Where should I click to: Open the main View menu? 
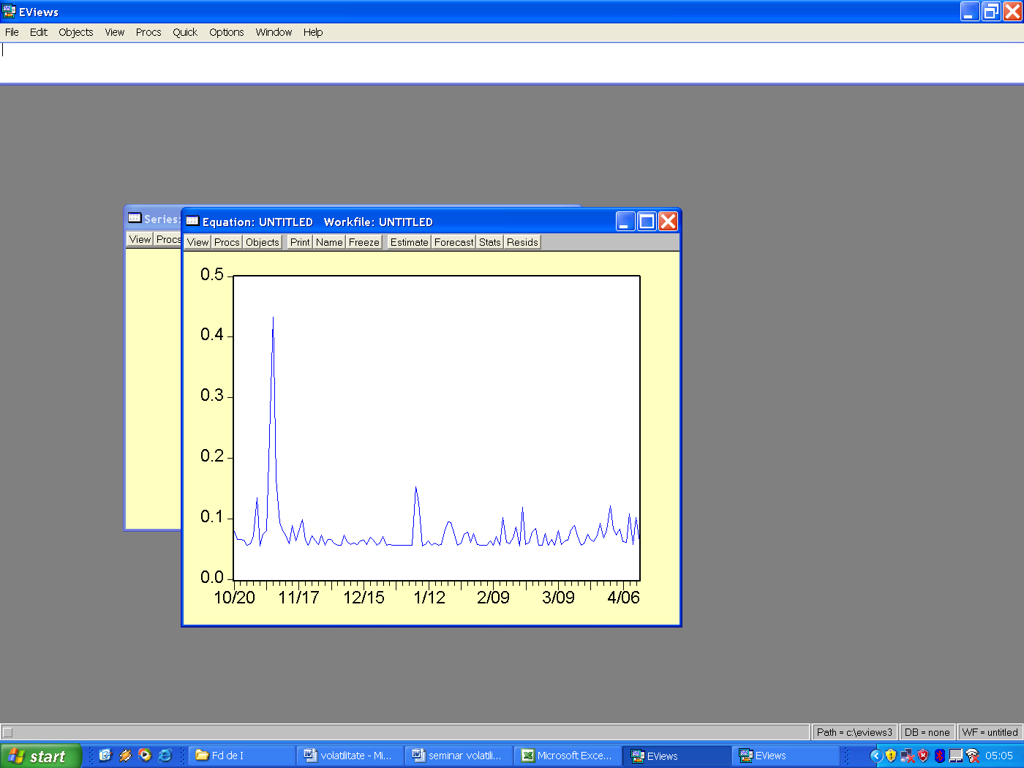pos(115,32)
